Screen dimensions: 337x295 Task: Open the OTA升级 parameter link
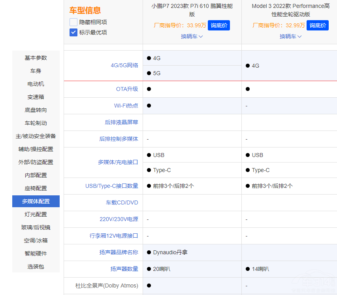[127, 89]
